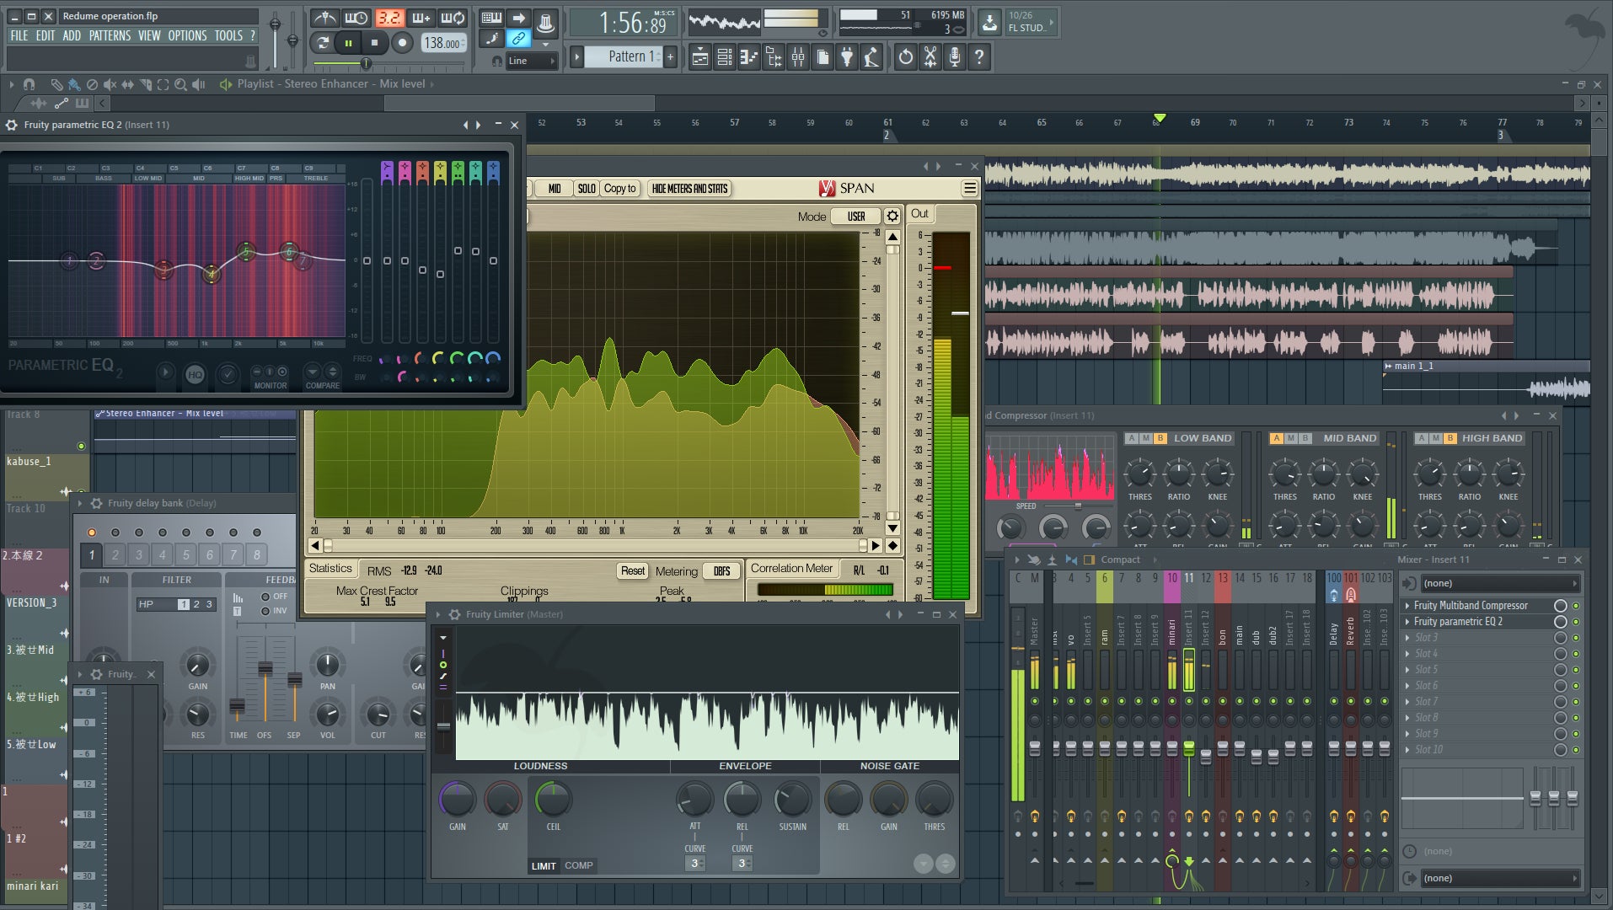Expand the Fruity Multiband Compressor slot arrow
The width and height of the screenshot is (1613, 910).
coord(1407,606)
